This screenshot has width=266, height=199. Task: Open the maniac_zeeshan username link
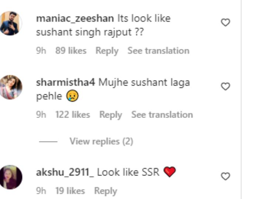click(x=75, y=18)
